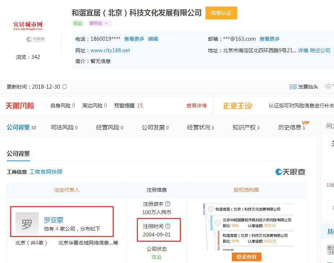Open website www.city188.net link
The image size is (334, 263).
point(110,50)
